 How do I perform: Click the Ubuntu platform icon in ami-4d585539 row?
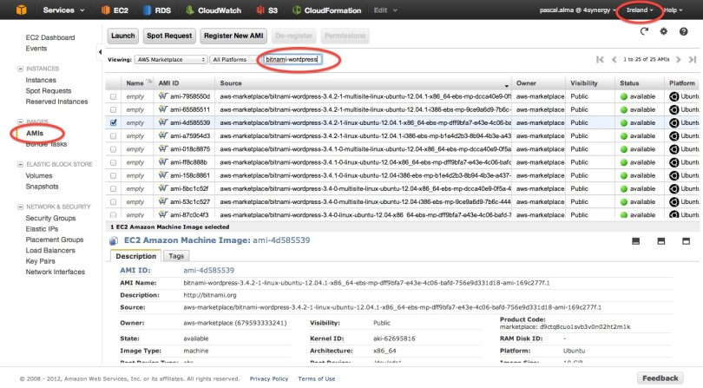(673, 122)
